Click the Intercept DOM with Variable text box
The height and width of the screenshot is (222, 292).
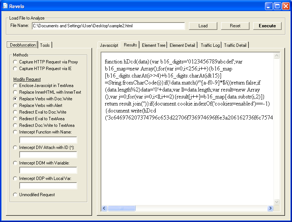point(48,170)
